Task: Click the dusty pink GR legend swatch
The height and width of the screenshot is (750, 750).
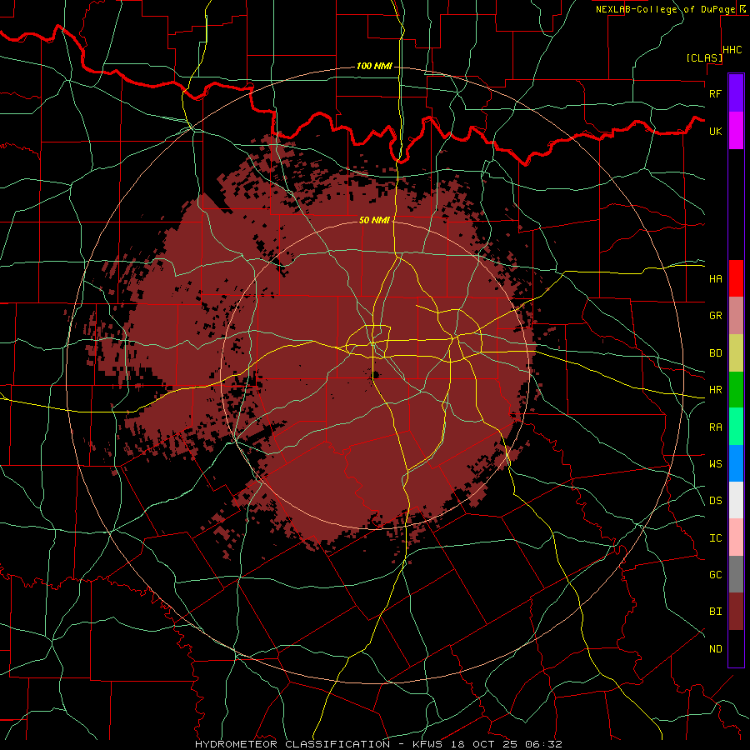Action: pyautogui.click(x=736, y=316)
